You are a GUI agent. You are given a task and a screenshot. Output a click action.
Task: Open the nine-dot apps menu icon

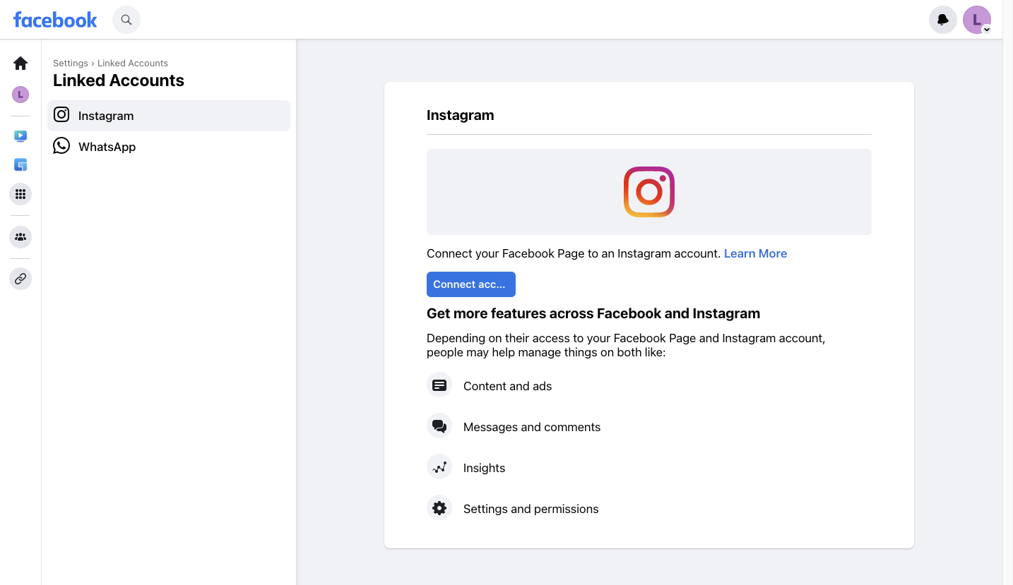coord(20,194)
